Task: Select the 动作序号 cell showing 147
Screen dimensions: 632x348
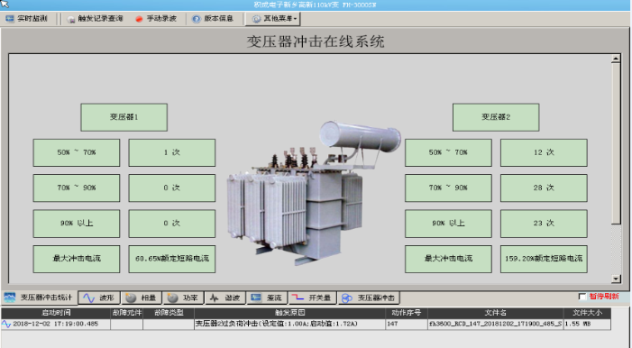Action: [407, 324]
